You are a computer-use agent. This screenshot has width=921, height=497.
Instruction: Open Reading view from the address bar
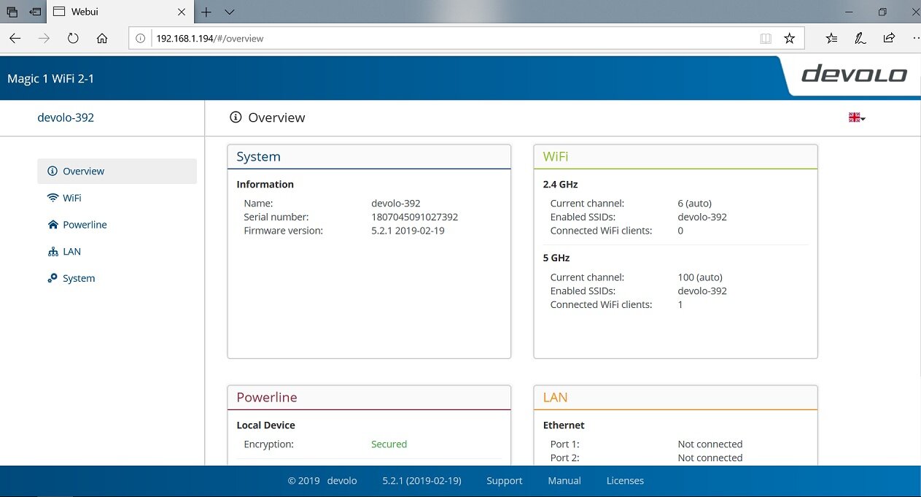click(766, 39)
